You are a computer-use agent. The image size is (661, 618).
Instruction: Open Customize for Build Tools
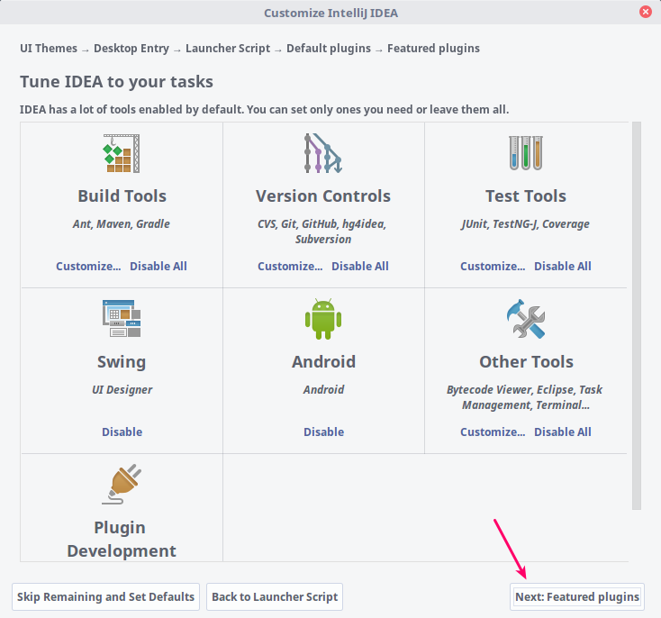pyautogui.click(x=88, y=266)
